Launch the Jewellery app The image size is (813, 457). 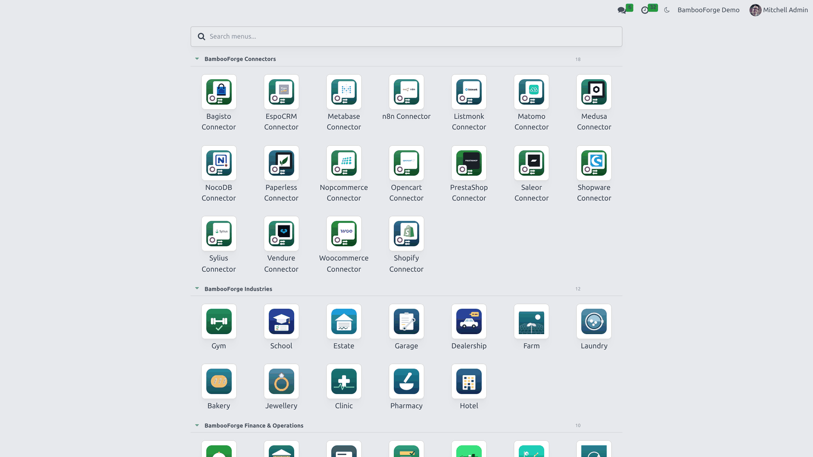coord(282,381)
